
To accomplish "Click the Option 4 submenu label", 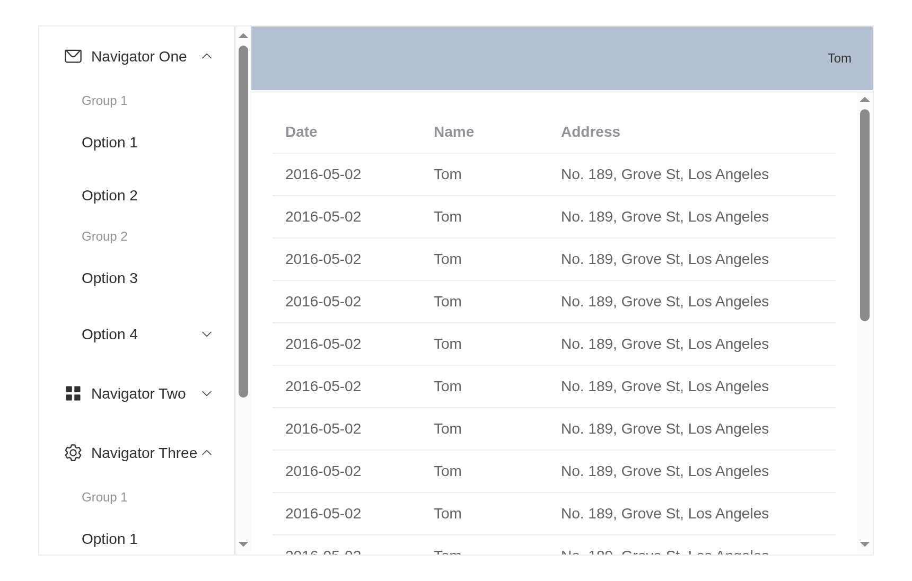I will (110, 334).
